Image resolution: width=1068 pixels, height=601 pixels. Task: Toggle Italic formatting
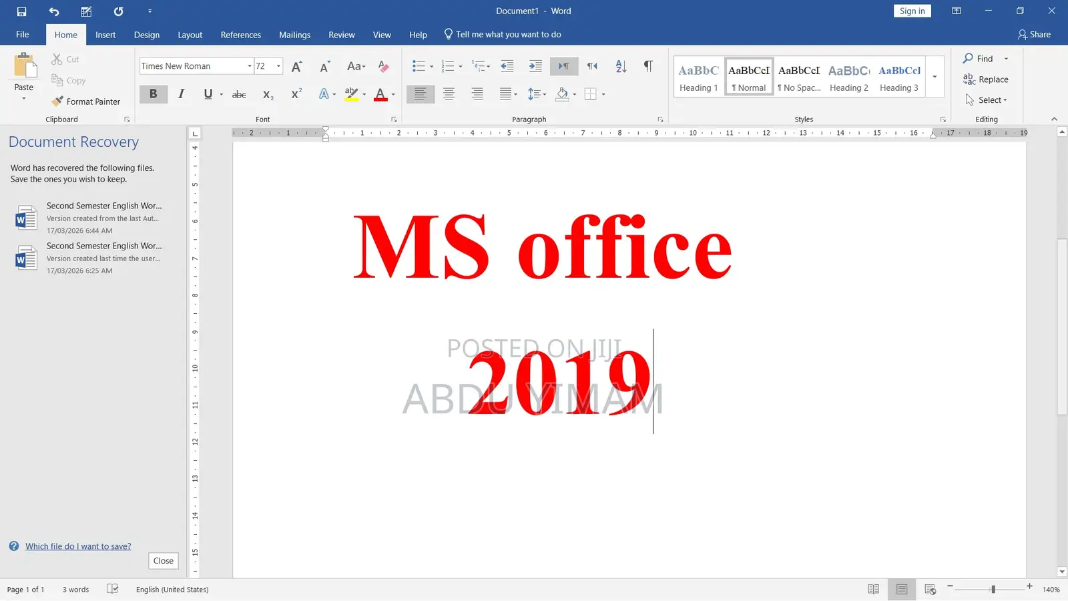pos(181,94)
